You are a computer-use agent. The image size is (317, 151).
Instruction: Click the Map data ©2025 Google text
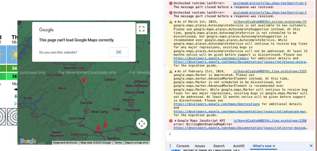point(96,143)
